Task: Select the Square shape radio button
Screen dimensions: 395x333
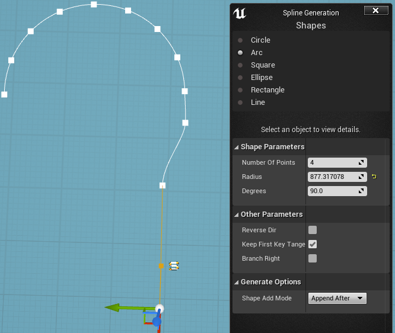Action: 240,65
